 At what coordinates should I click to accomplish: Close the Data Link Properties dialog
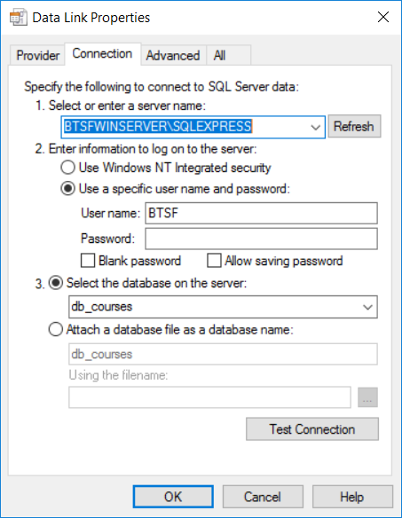(383, 17)
